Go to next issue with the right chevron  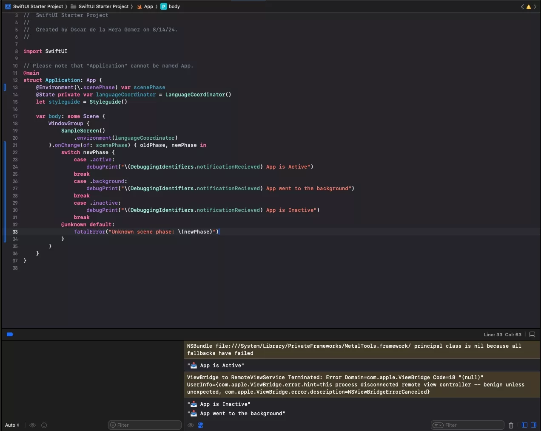535,6
